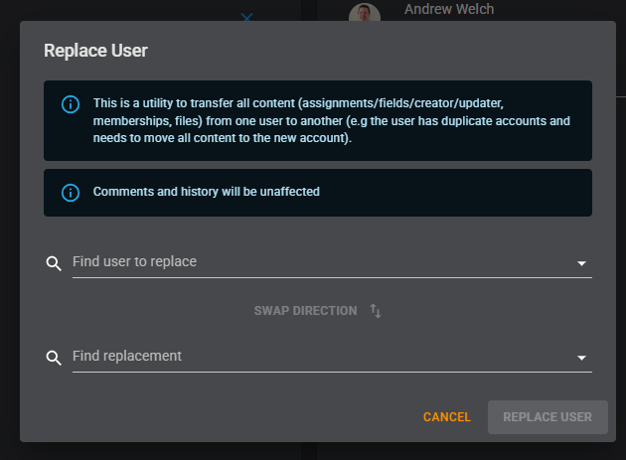This screenshot has width=626, height=460.
Task: Click the swap direction arrows icon
Action: click(376, 311)
